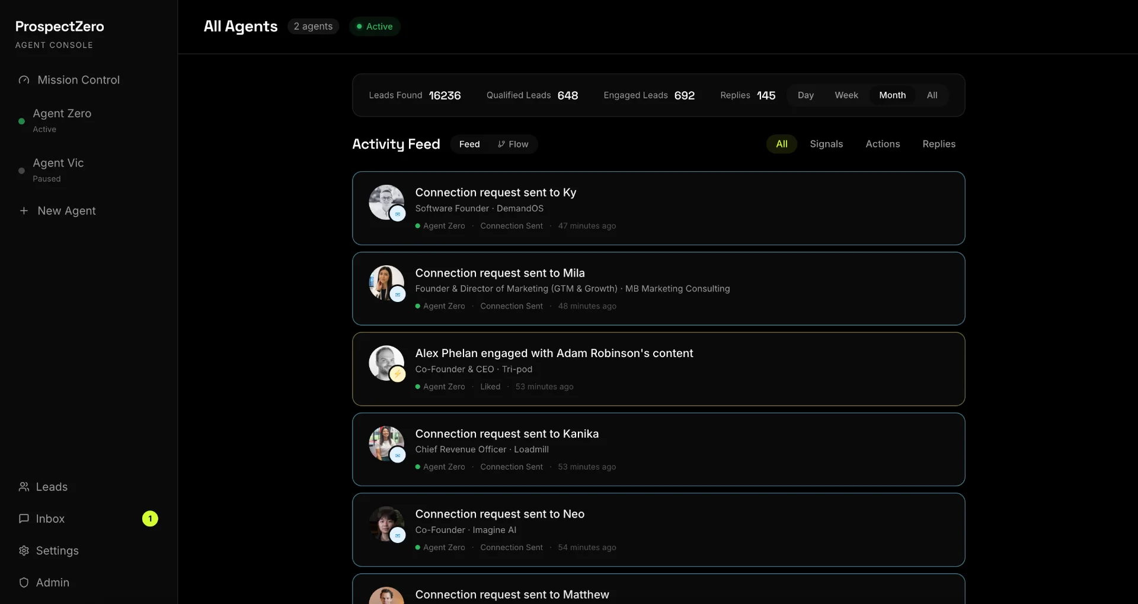Click the '54 minutes ago' timestamp
The image size is (1138, 604).
coord(587,548)
